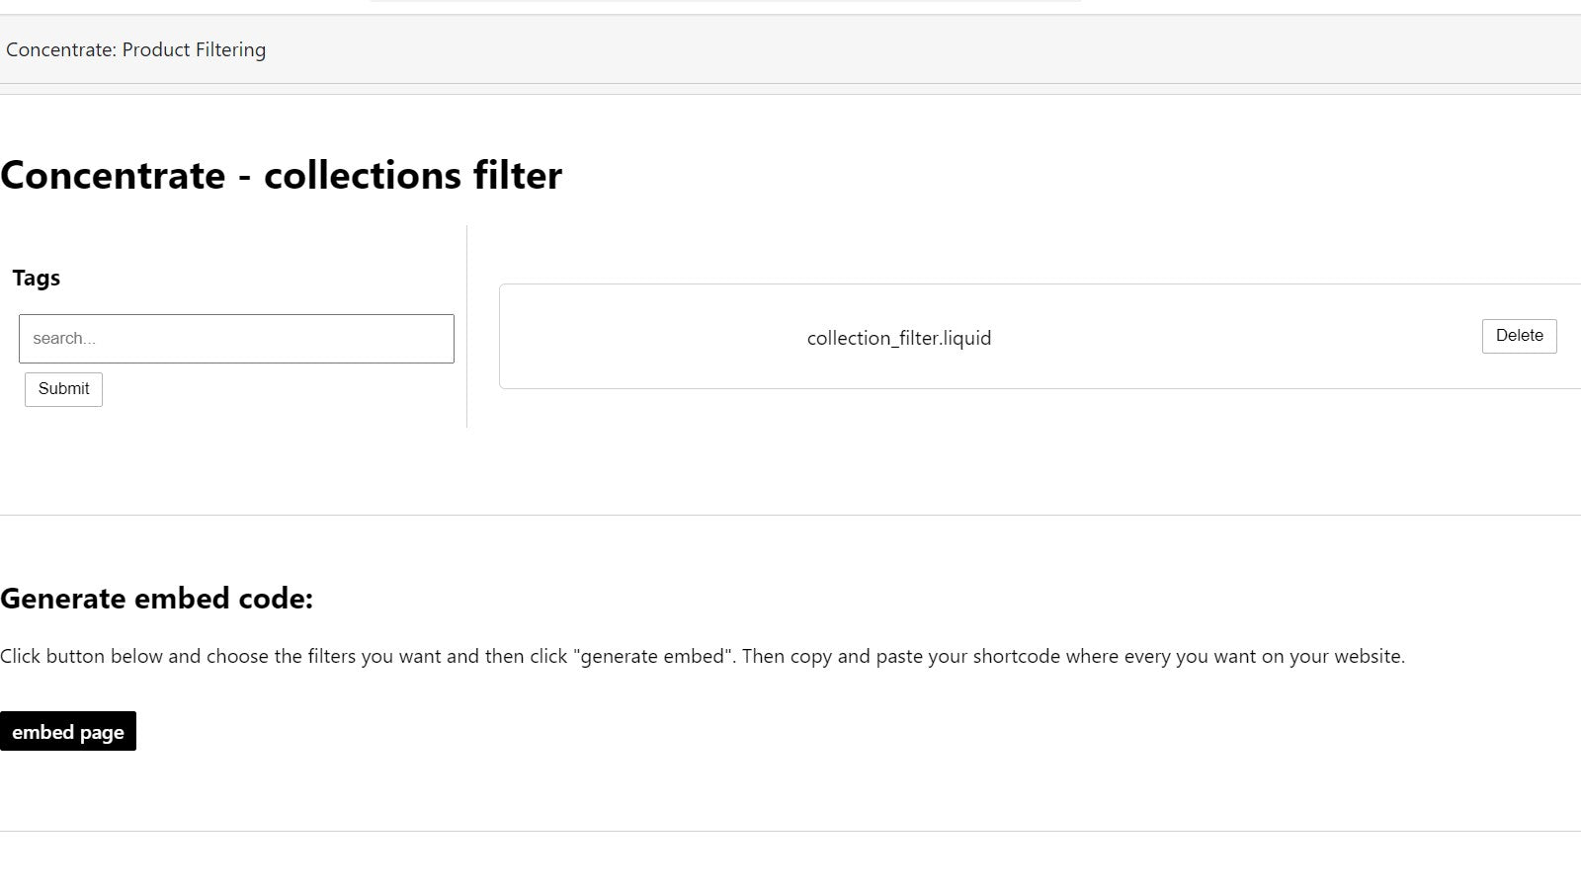
Task: Click the "Concentrate: Product Filtering" app title
Action: tap(135, 49)
